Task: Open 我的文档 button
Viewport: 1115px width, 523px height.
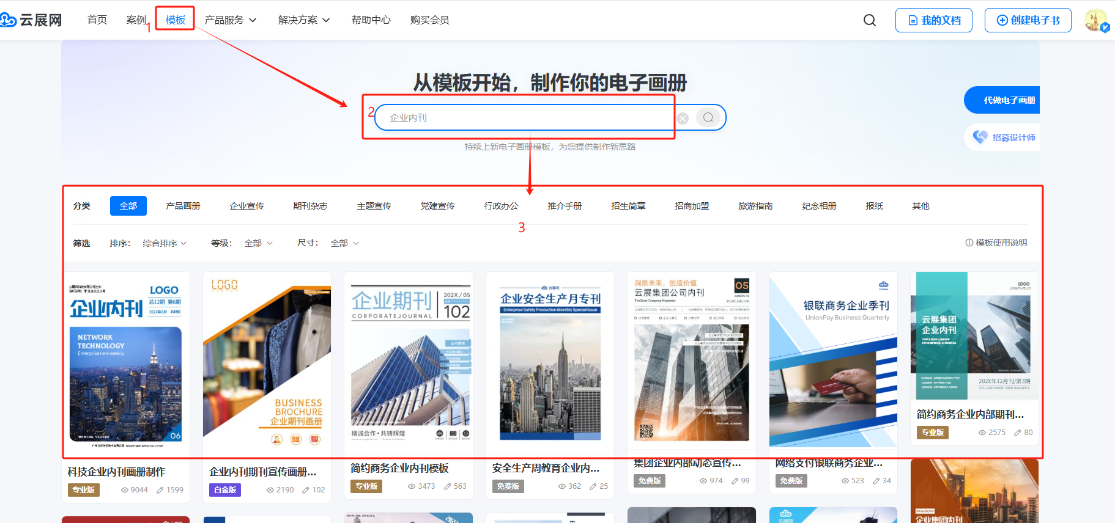Action: coord(933,20)
